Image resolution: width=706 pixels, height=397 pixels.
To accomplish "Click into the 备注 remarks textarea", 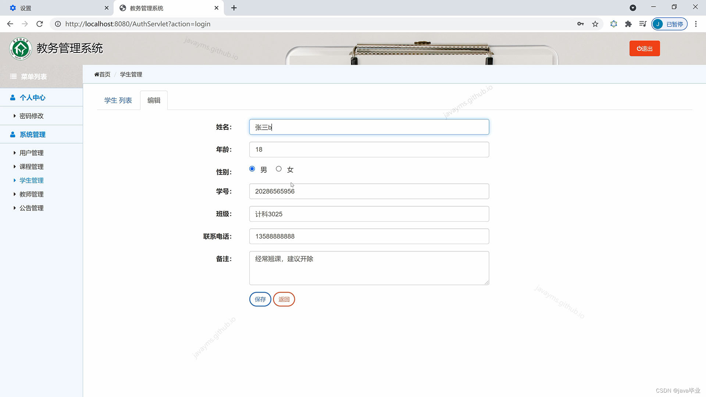I will (x=369, y=268).
